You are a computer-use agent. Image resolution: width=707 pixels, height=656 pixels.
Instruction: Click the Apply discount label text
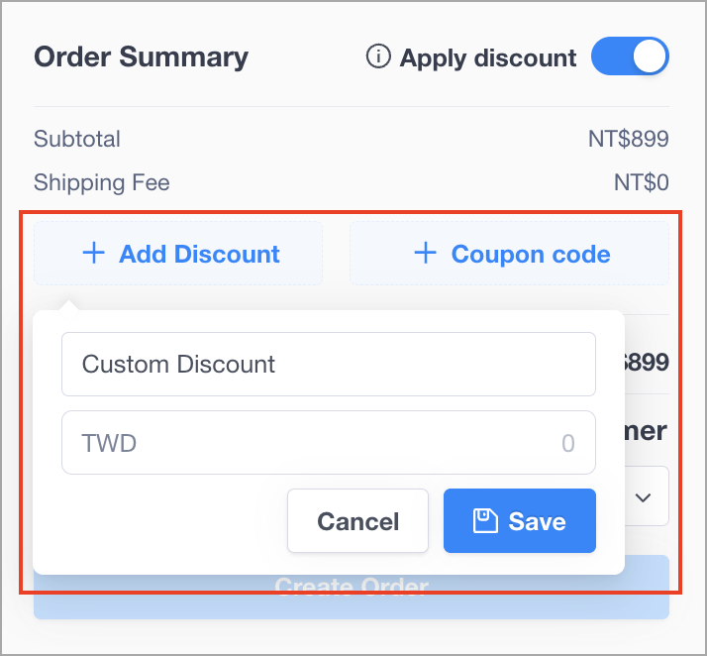[488, 57]
